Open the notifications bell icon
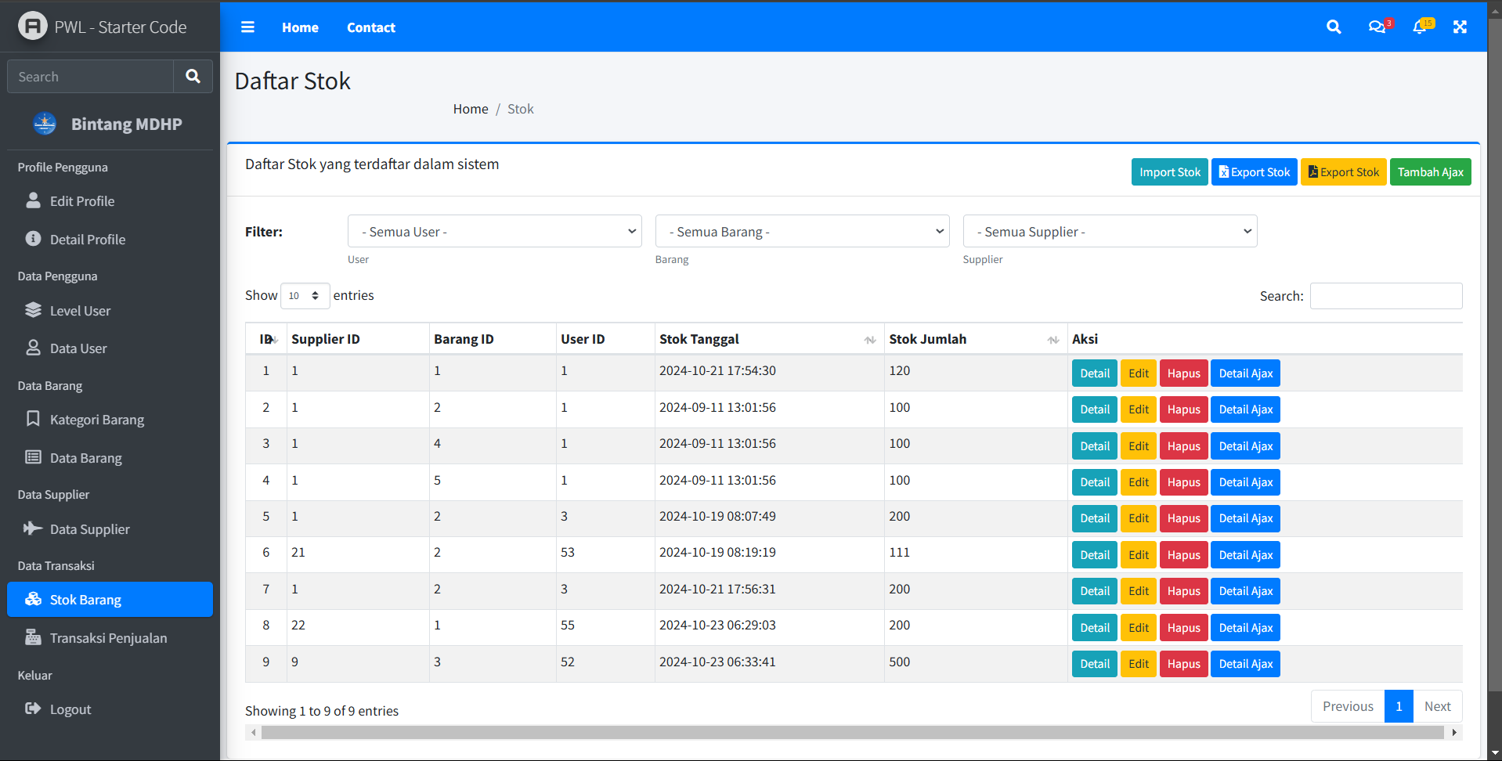 click(x=1421, y=27)
